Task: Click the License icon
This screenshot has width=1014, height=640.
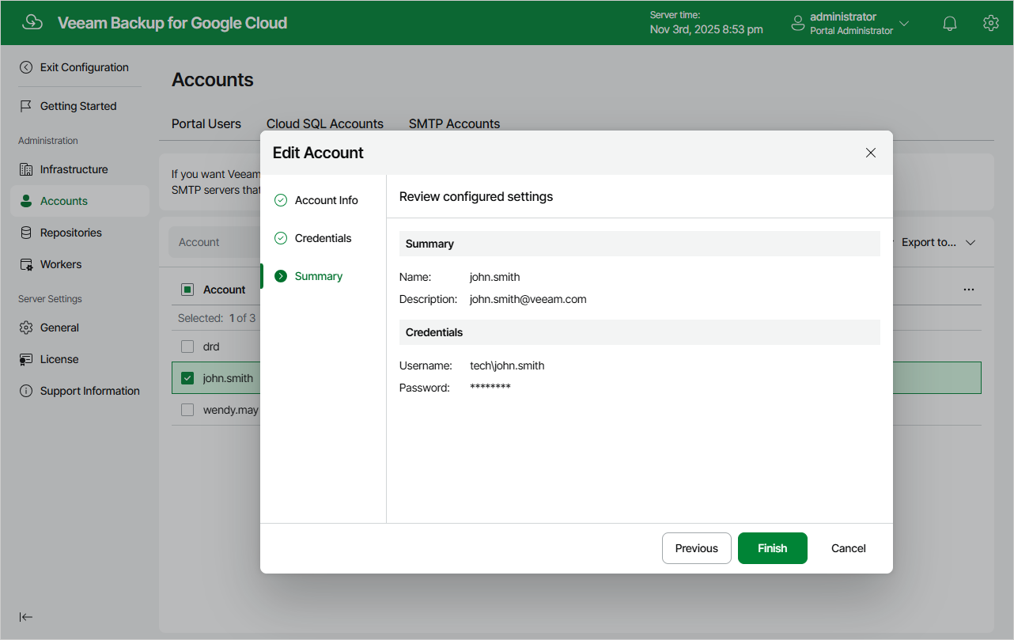Action: coord(26,359)
